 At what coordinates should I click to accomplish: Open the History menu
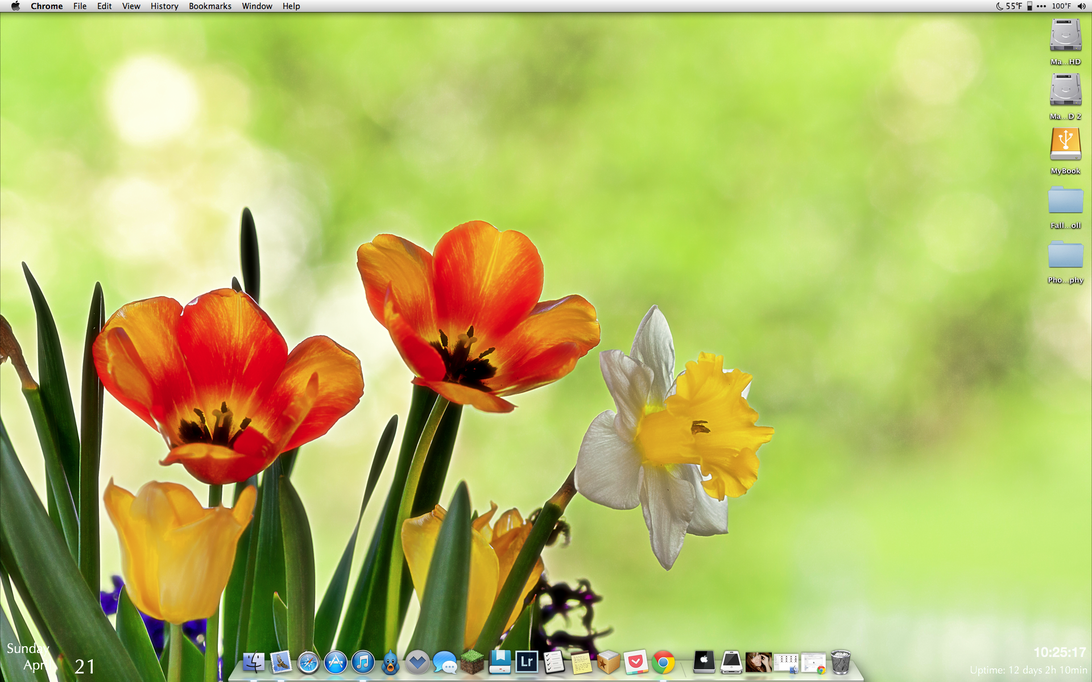pyautogui.click(x=164, y=6)
